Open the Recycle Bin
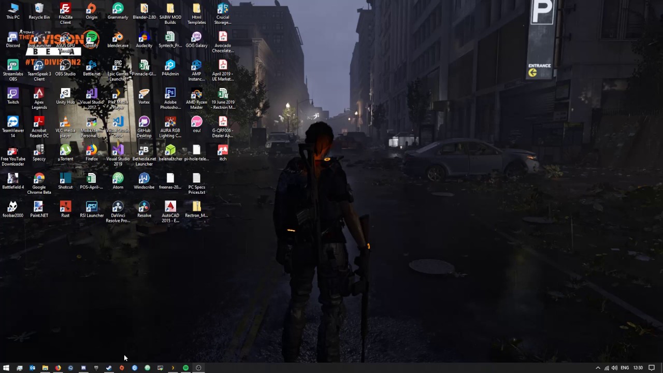663x373 pixels. pos(39,11)
